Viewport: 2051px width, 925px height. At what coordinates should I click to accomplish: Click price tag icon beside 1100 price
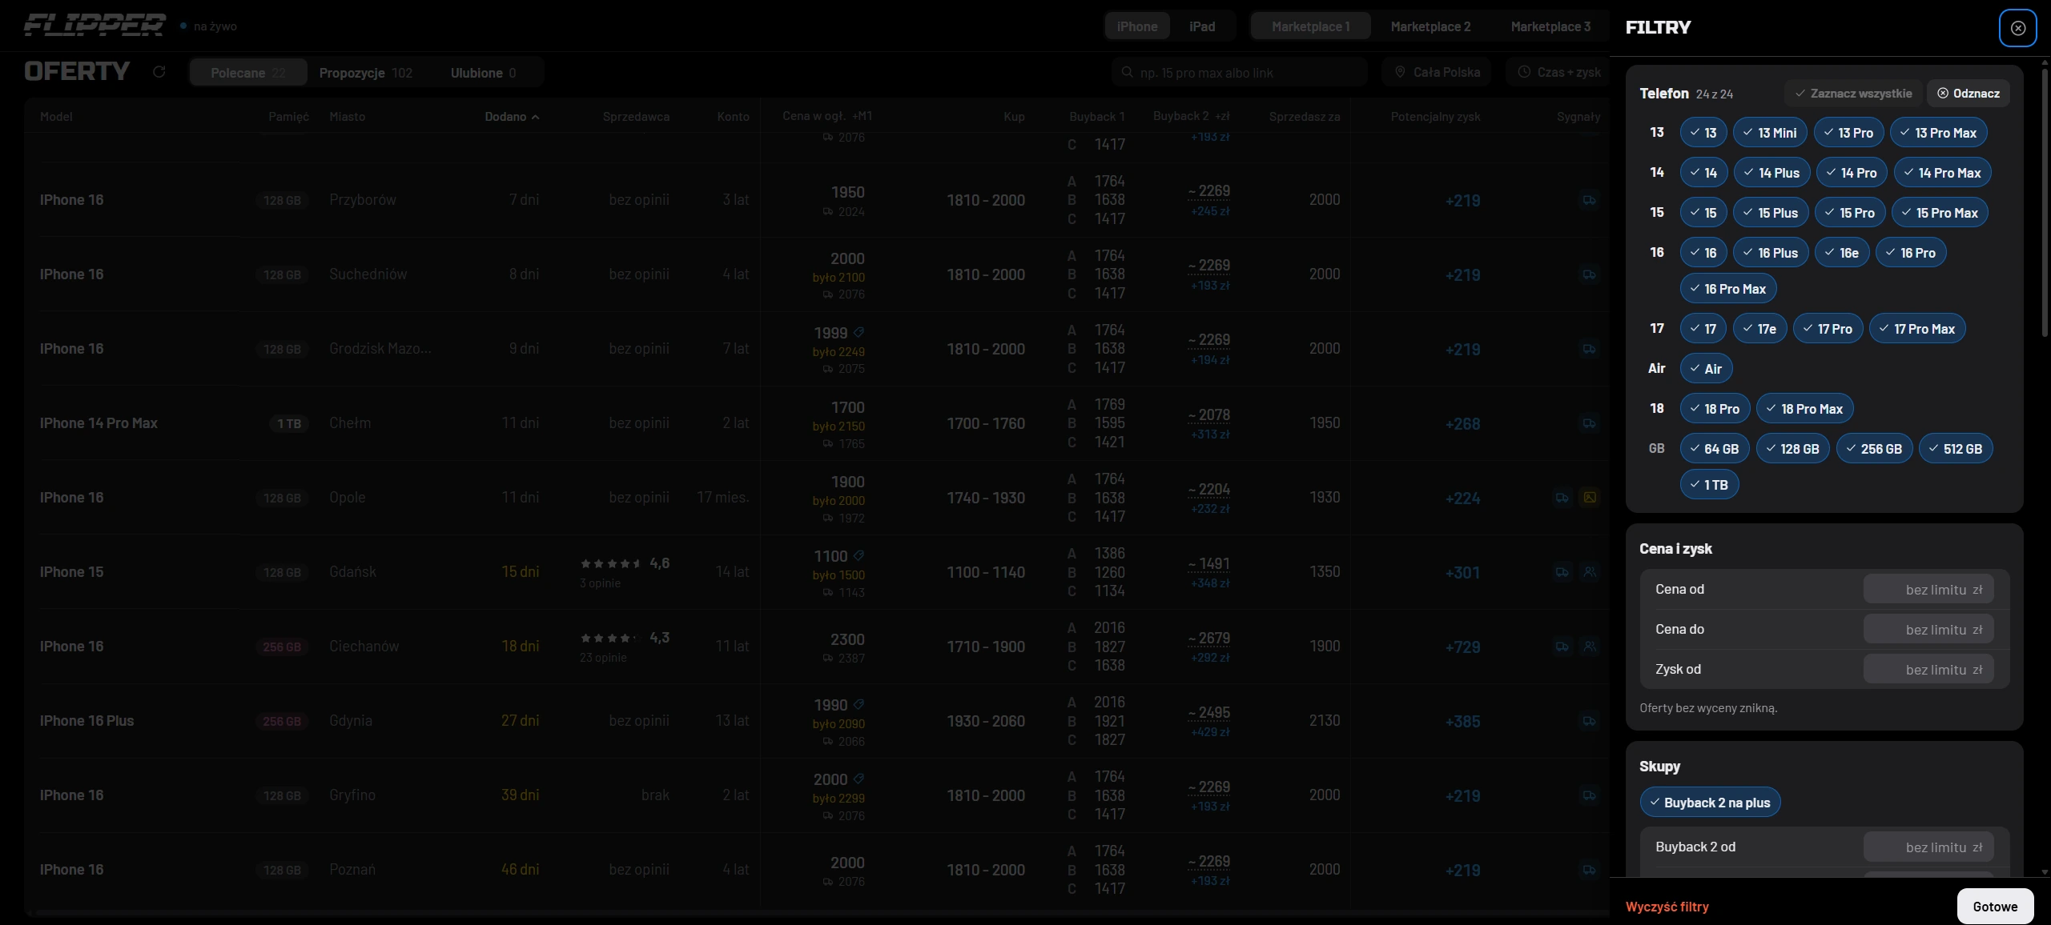coord(859,555)
